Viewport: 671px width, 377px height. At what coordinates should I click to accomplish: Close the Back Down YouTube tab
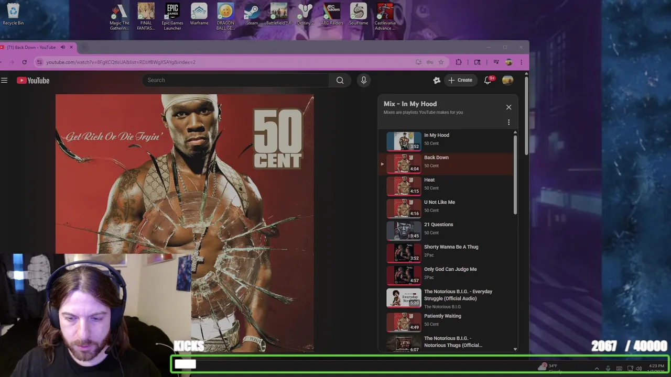click(x=71, y=47)
